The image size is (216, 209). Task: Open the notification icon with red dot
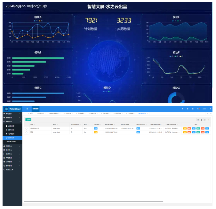(x=198, y=109)
